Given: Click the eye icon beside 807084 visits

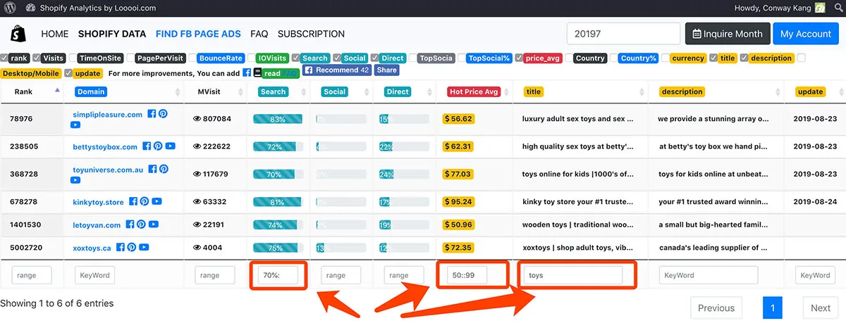Looking at the screenshot, I should click(197, 119).
